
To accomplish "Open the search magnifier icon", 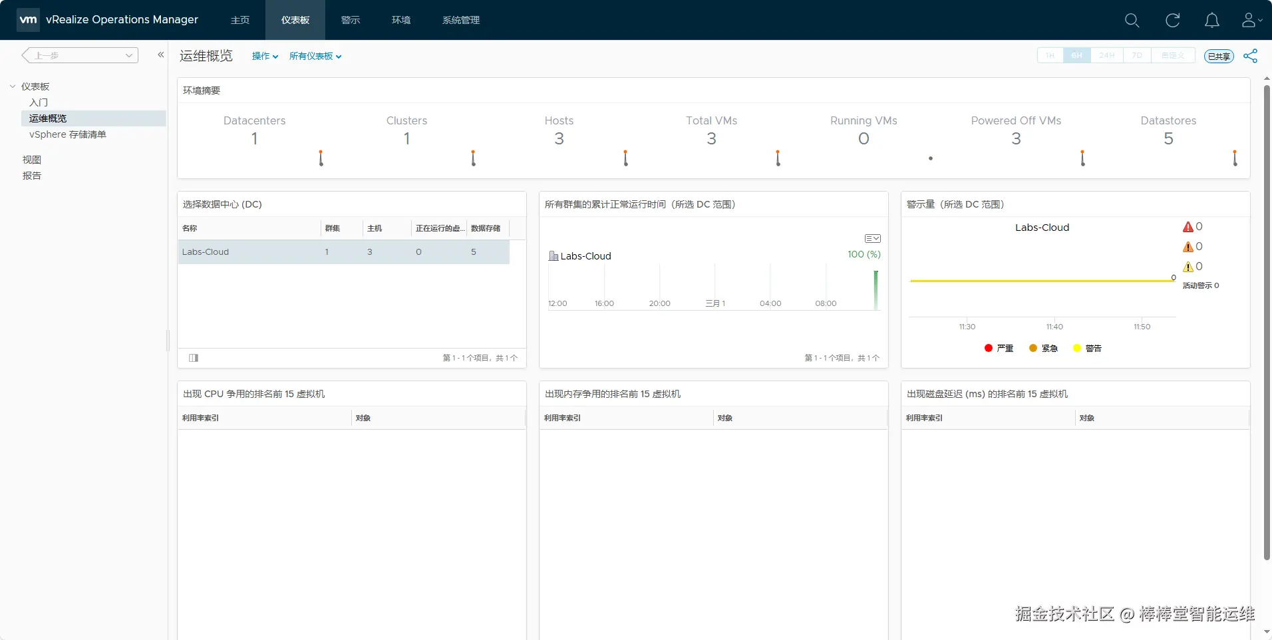I will 1132,21.
